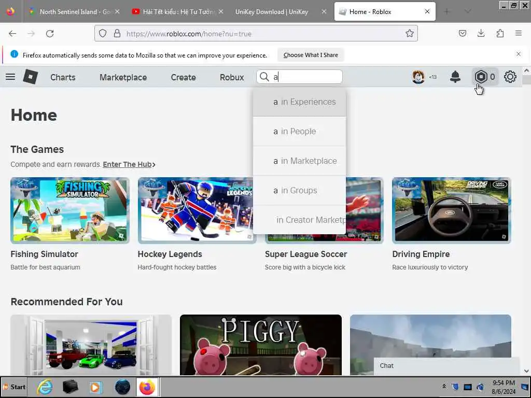Switch to North Sentinel Island tab
Screen dimensions: 531x398
pyautogui.click(x=73, y=11)
